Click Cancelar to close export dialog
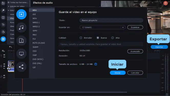The image size is (170, 96). (135, 73)
